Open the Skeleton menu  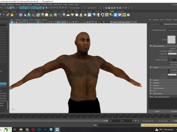18,4
